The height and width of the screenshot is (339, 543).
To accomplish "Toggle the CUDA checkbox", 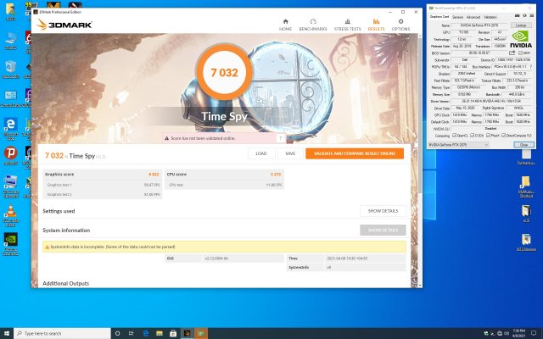I will [473, 135].
